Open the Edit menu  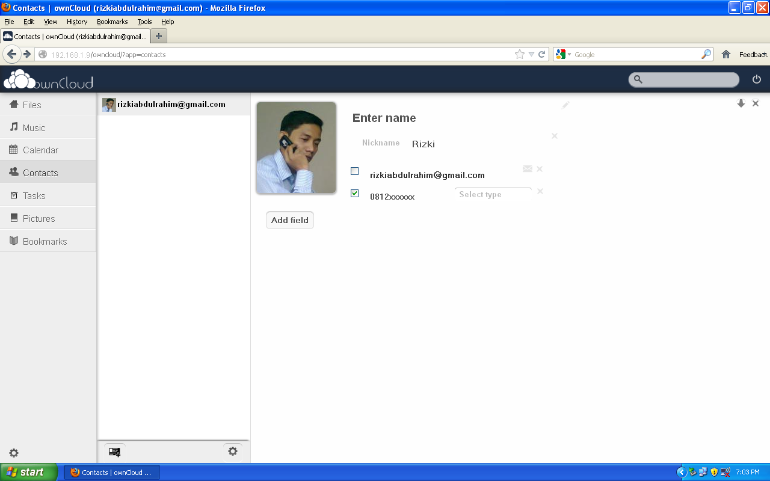click(x=29, y=22)
